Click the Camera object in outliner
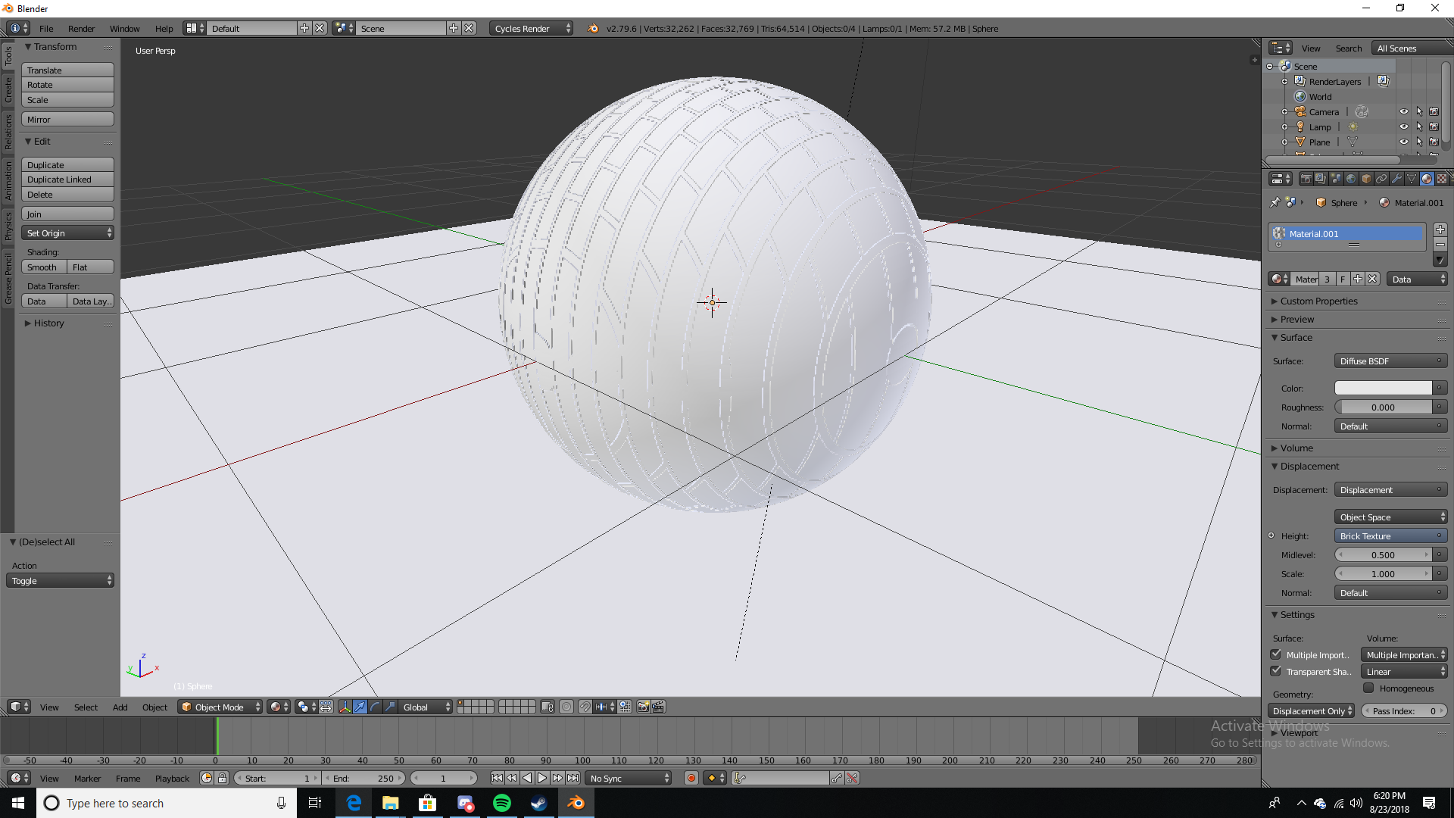Screen dimensions: 1454x818 click(x=1323, y=111)
